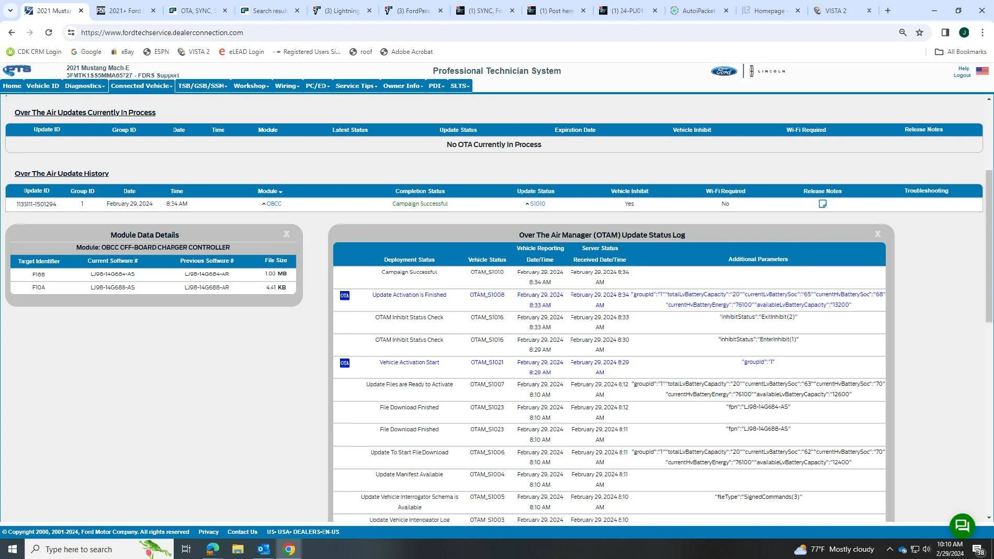
Task: Show hidden system tray icons
Action: [x=889, y=549]
